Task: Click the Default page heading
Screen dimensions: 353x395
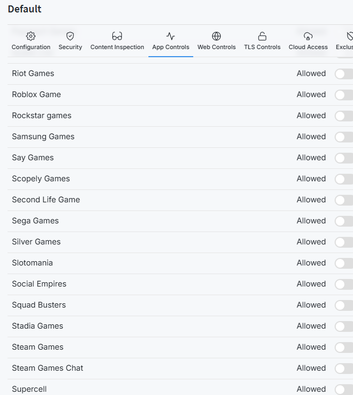Action: pos(24,9)
